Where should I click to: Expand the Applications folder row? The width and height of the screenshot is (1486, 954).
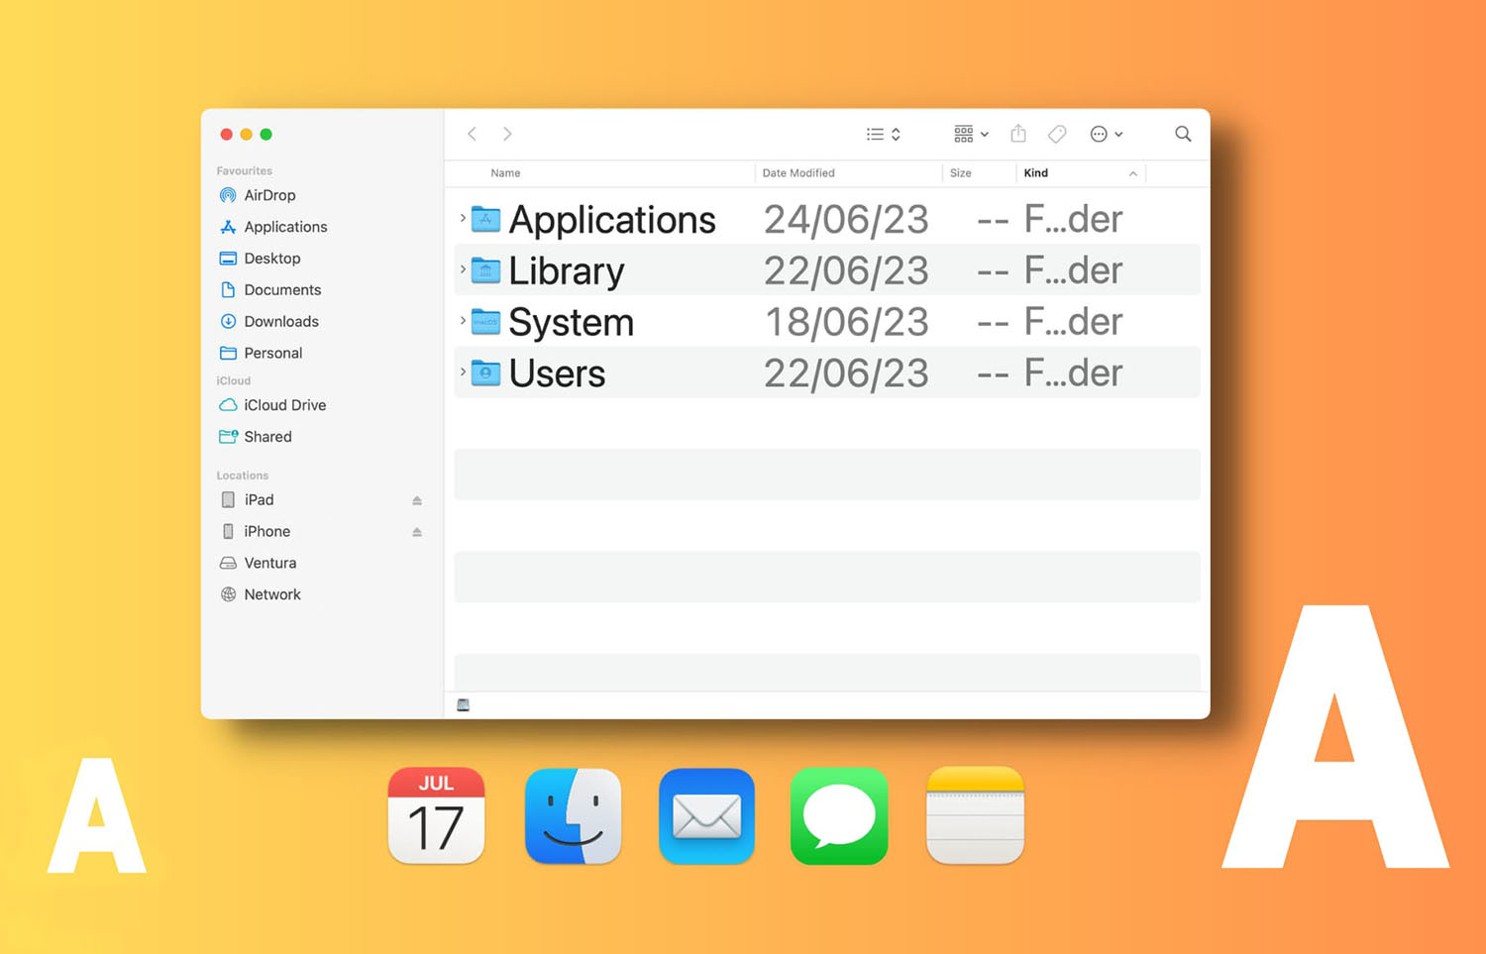point(463,218)
